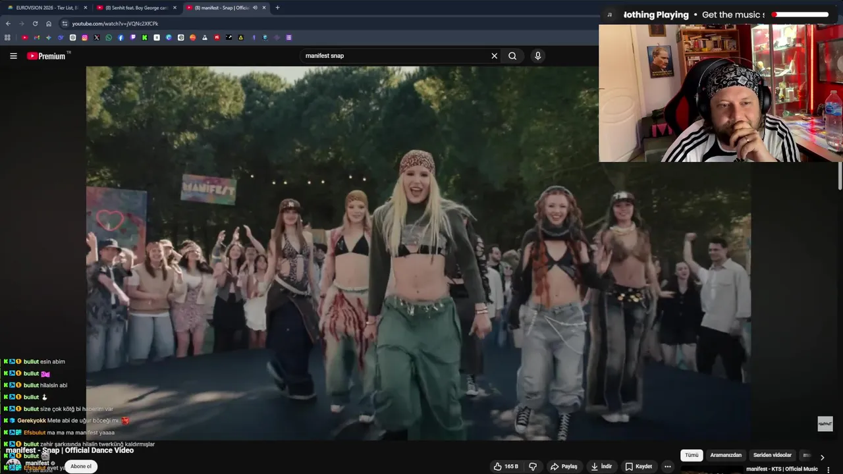Go to YouTube Premium home logo

(x=46, y=56)
